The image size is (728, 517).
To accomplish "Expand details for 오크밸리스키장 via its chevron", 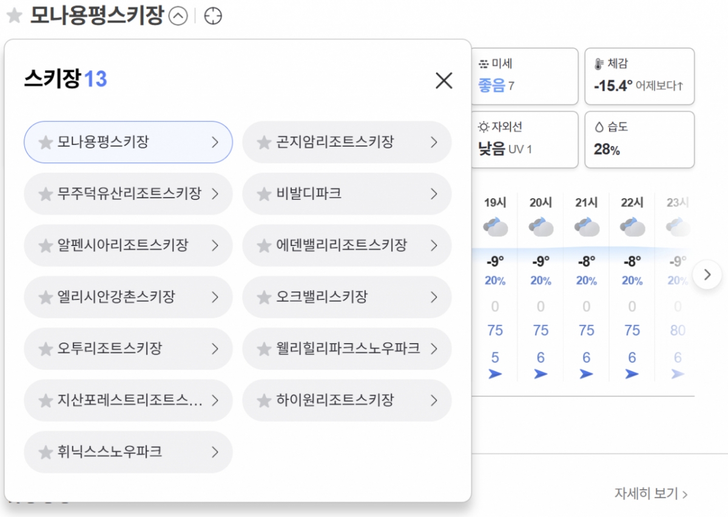I will coord(433,297).
